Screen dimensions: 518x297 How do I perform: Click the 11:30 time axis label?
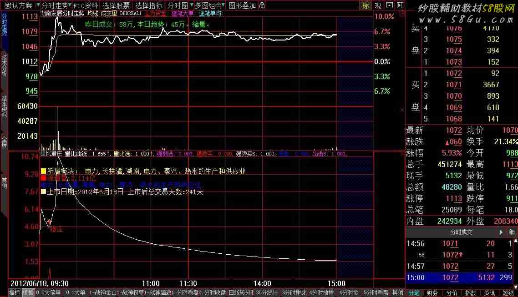coord(188,283)
